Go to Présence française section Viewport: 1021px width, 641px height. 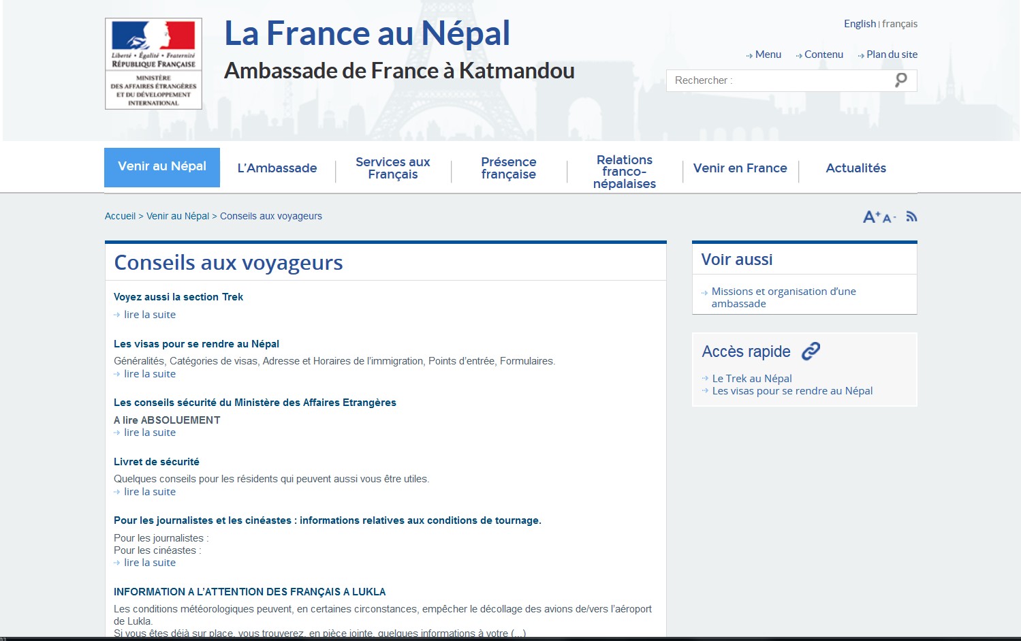(509, 168)
